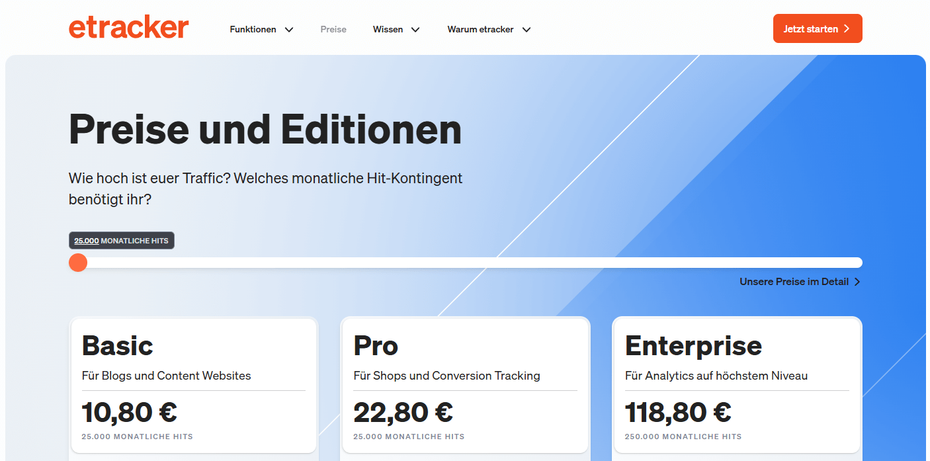
Task: Click the chevron beside Unsere Preise im Detail
Action: 857,282
